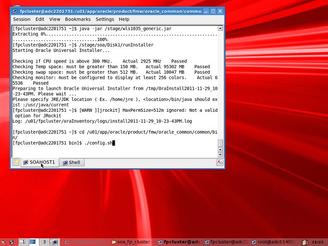328x246 pixels.
Task: Click the globe browser icon in panel
Action: (x=11, y=242)
